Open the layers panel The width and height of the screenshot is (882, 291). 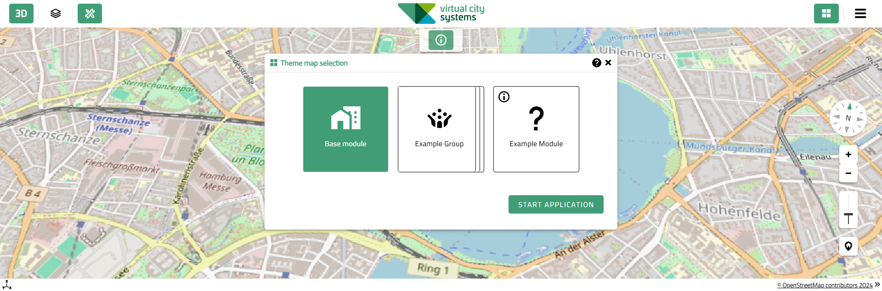tap(56, 14)
